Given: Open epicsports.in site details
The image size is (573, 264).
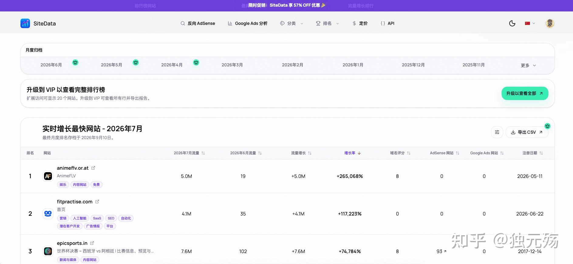Looking at the screenshot, I should pyautogui.click(x=72, y=243).
